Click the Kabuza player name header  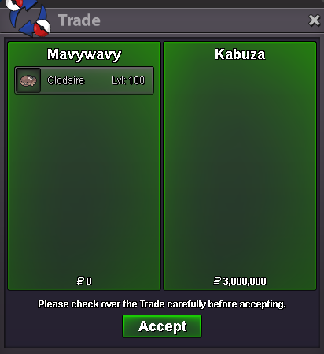coord(240,54)
